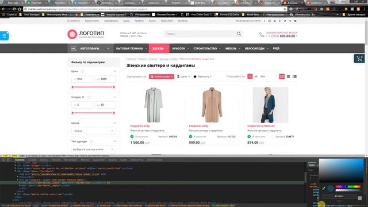
Task: Click the ЛОГОТИП site logo
Action: tap(86, 34)
